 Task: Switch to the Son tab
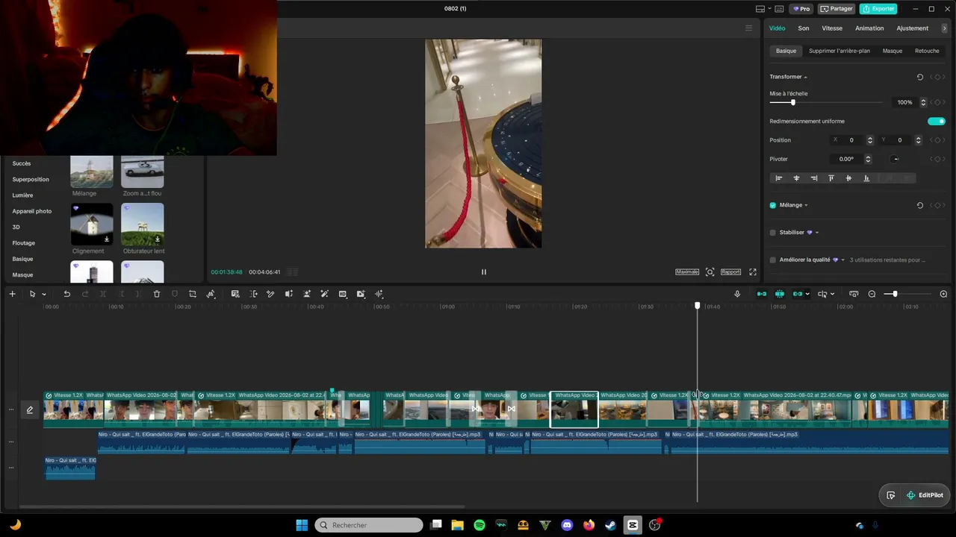click(804, 28)
